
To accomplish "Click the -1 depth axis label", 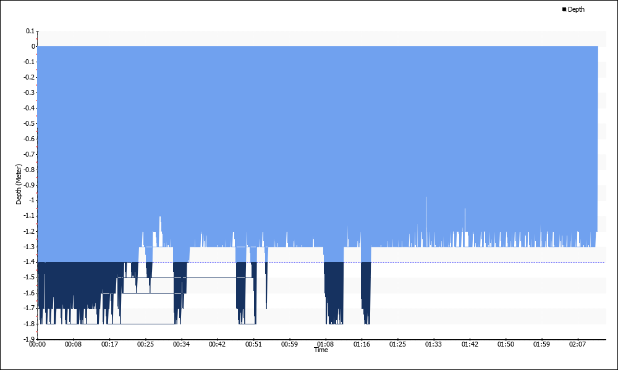I will click(x=32, y=200).
